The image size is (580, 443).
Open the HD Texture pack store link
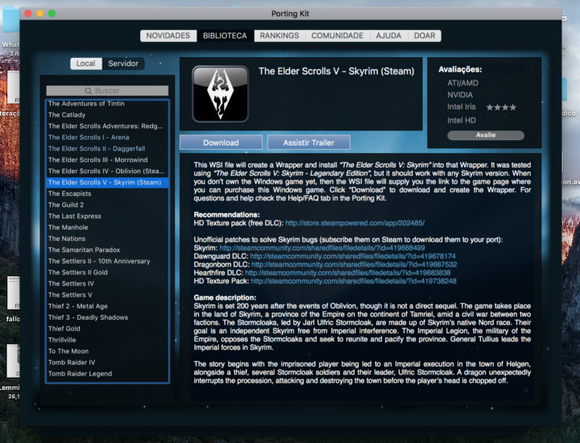354,223
